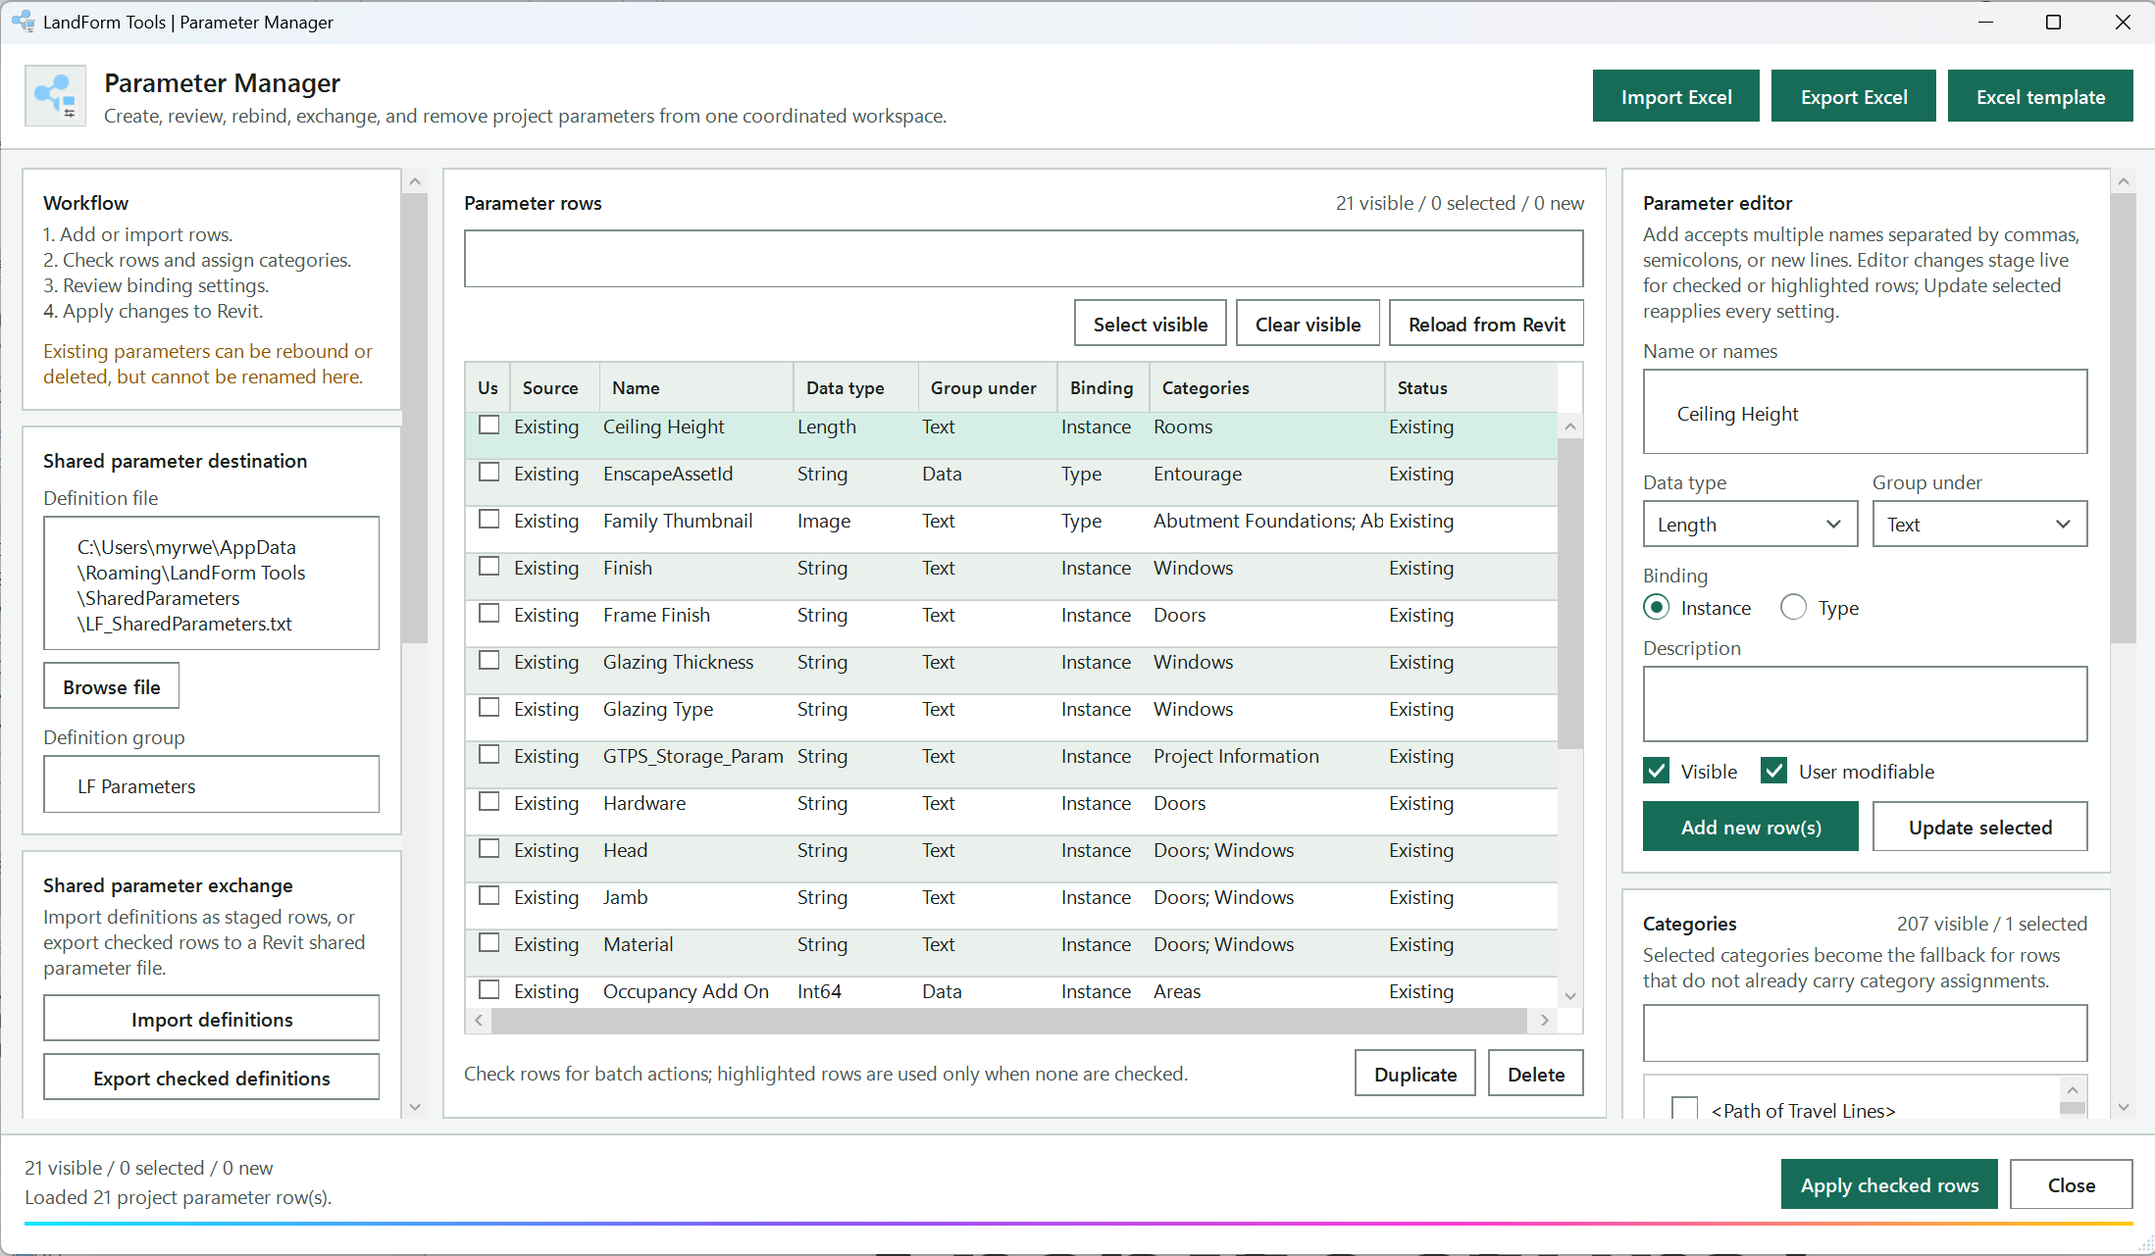This screenshot has width=2155, height=1256.
Task: Click Reload from Revit
Action: point(1486,324)
